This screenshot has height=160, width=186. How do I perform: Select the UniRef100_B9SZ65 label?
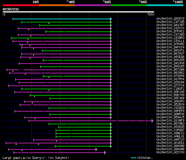point(170,60)
